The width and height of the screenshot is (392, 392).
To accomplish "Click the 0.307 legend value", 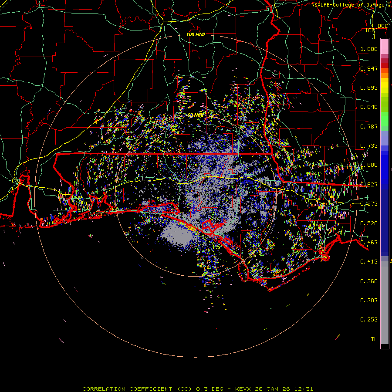I will (x=369, y=301).
